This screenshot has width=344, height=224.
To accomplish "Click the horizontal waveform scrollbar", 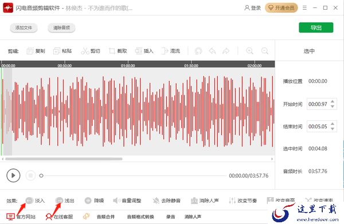I will coord(64,159).
